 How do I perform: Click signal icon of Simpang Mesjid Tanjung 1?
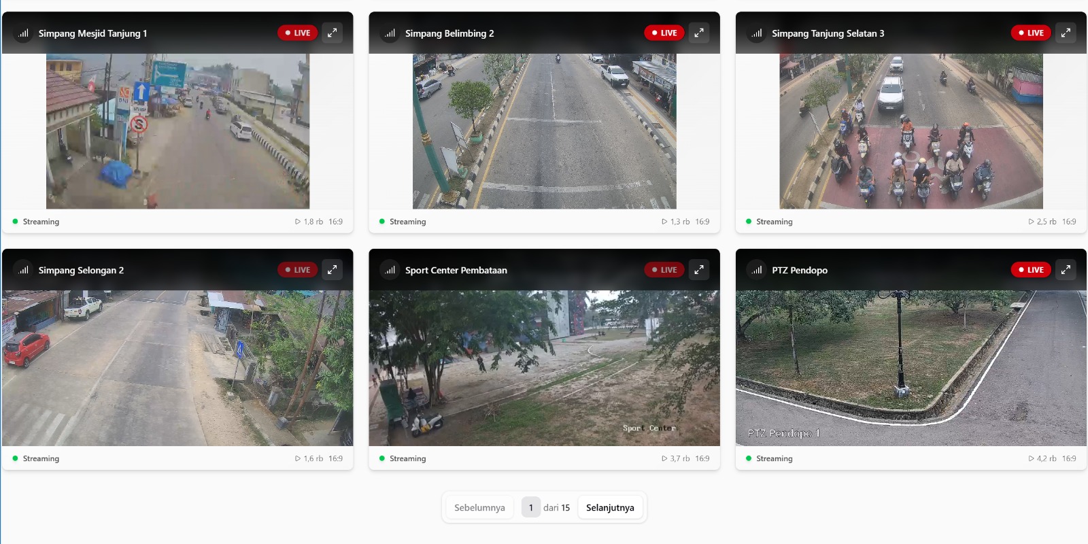coord(23,33)
